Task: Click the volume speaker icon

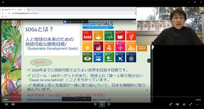Action: (6, 104)
